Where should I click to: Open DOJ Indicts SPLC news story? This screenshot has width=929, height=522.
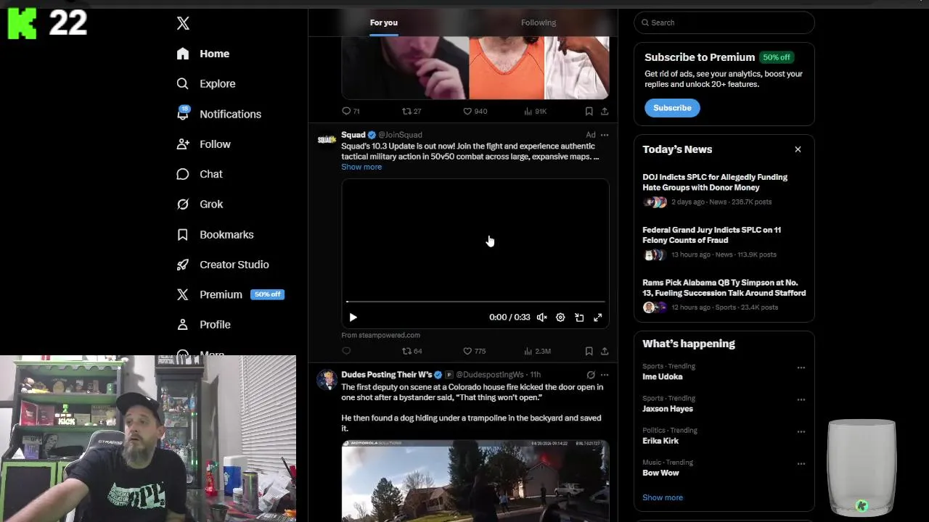pos(724,188)
